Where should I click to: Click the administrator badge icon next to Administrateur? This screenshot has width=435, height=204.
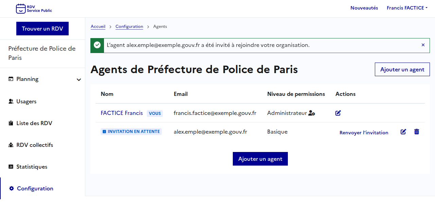click(x=312, y=113)
